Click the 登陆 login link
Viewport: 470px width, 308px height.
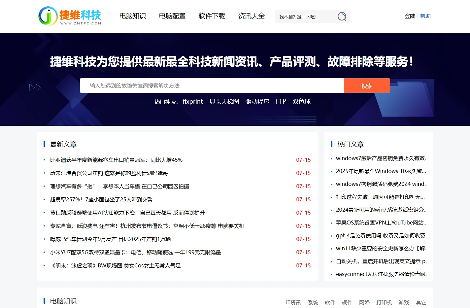(x=410, y=16)
